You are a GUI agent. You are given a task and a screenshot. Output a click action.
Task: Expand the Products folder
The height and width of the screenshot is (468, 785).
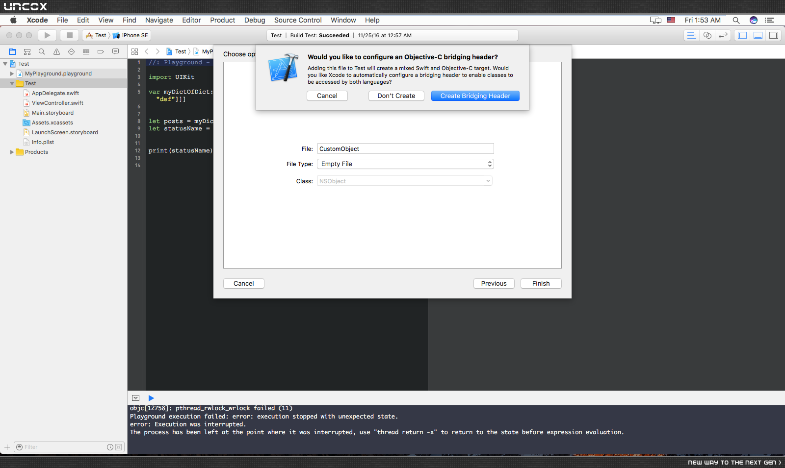point(12,152)
